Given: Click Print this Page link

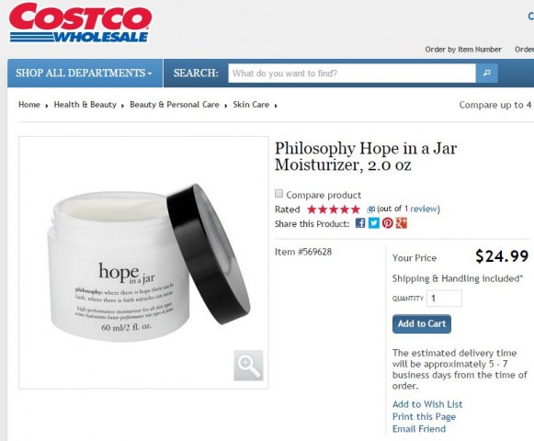Looking at the screenshot, I should coord(424,416).
